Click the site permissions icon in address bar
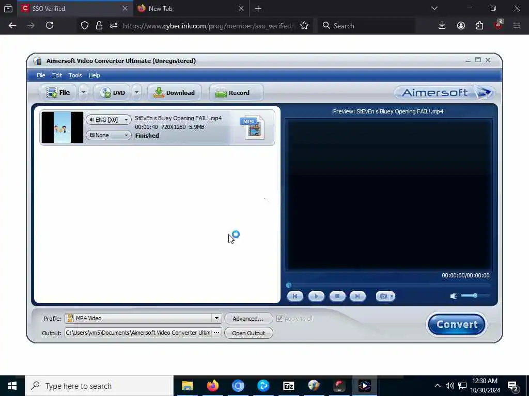 pos(114,26)
